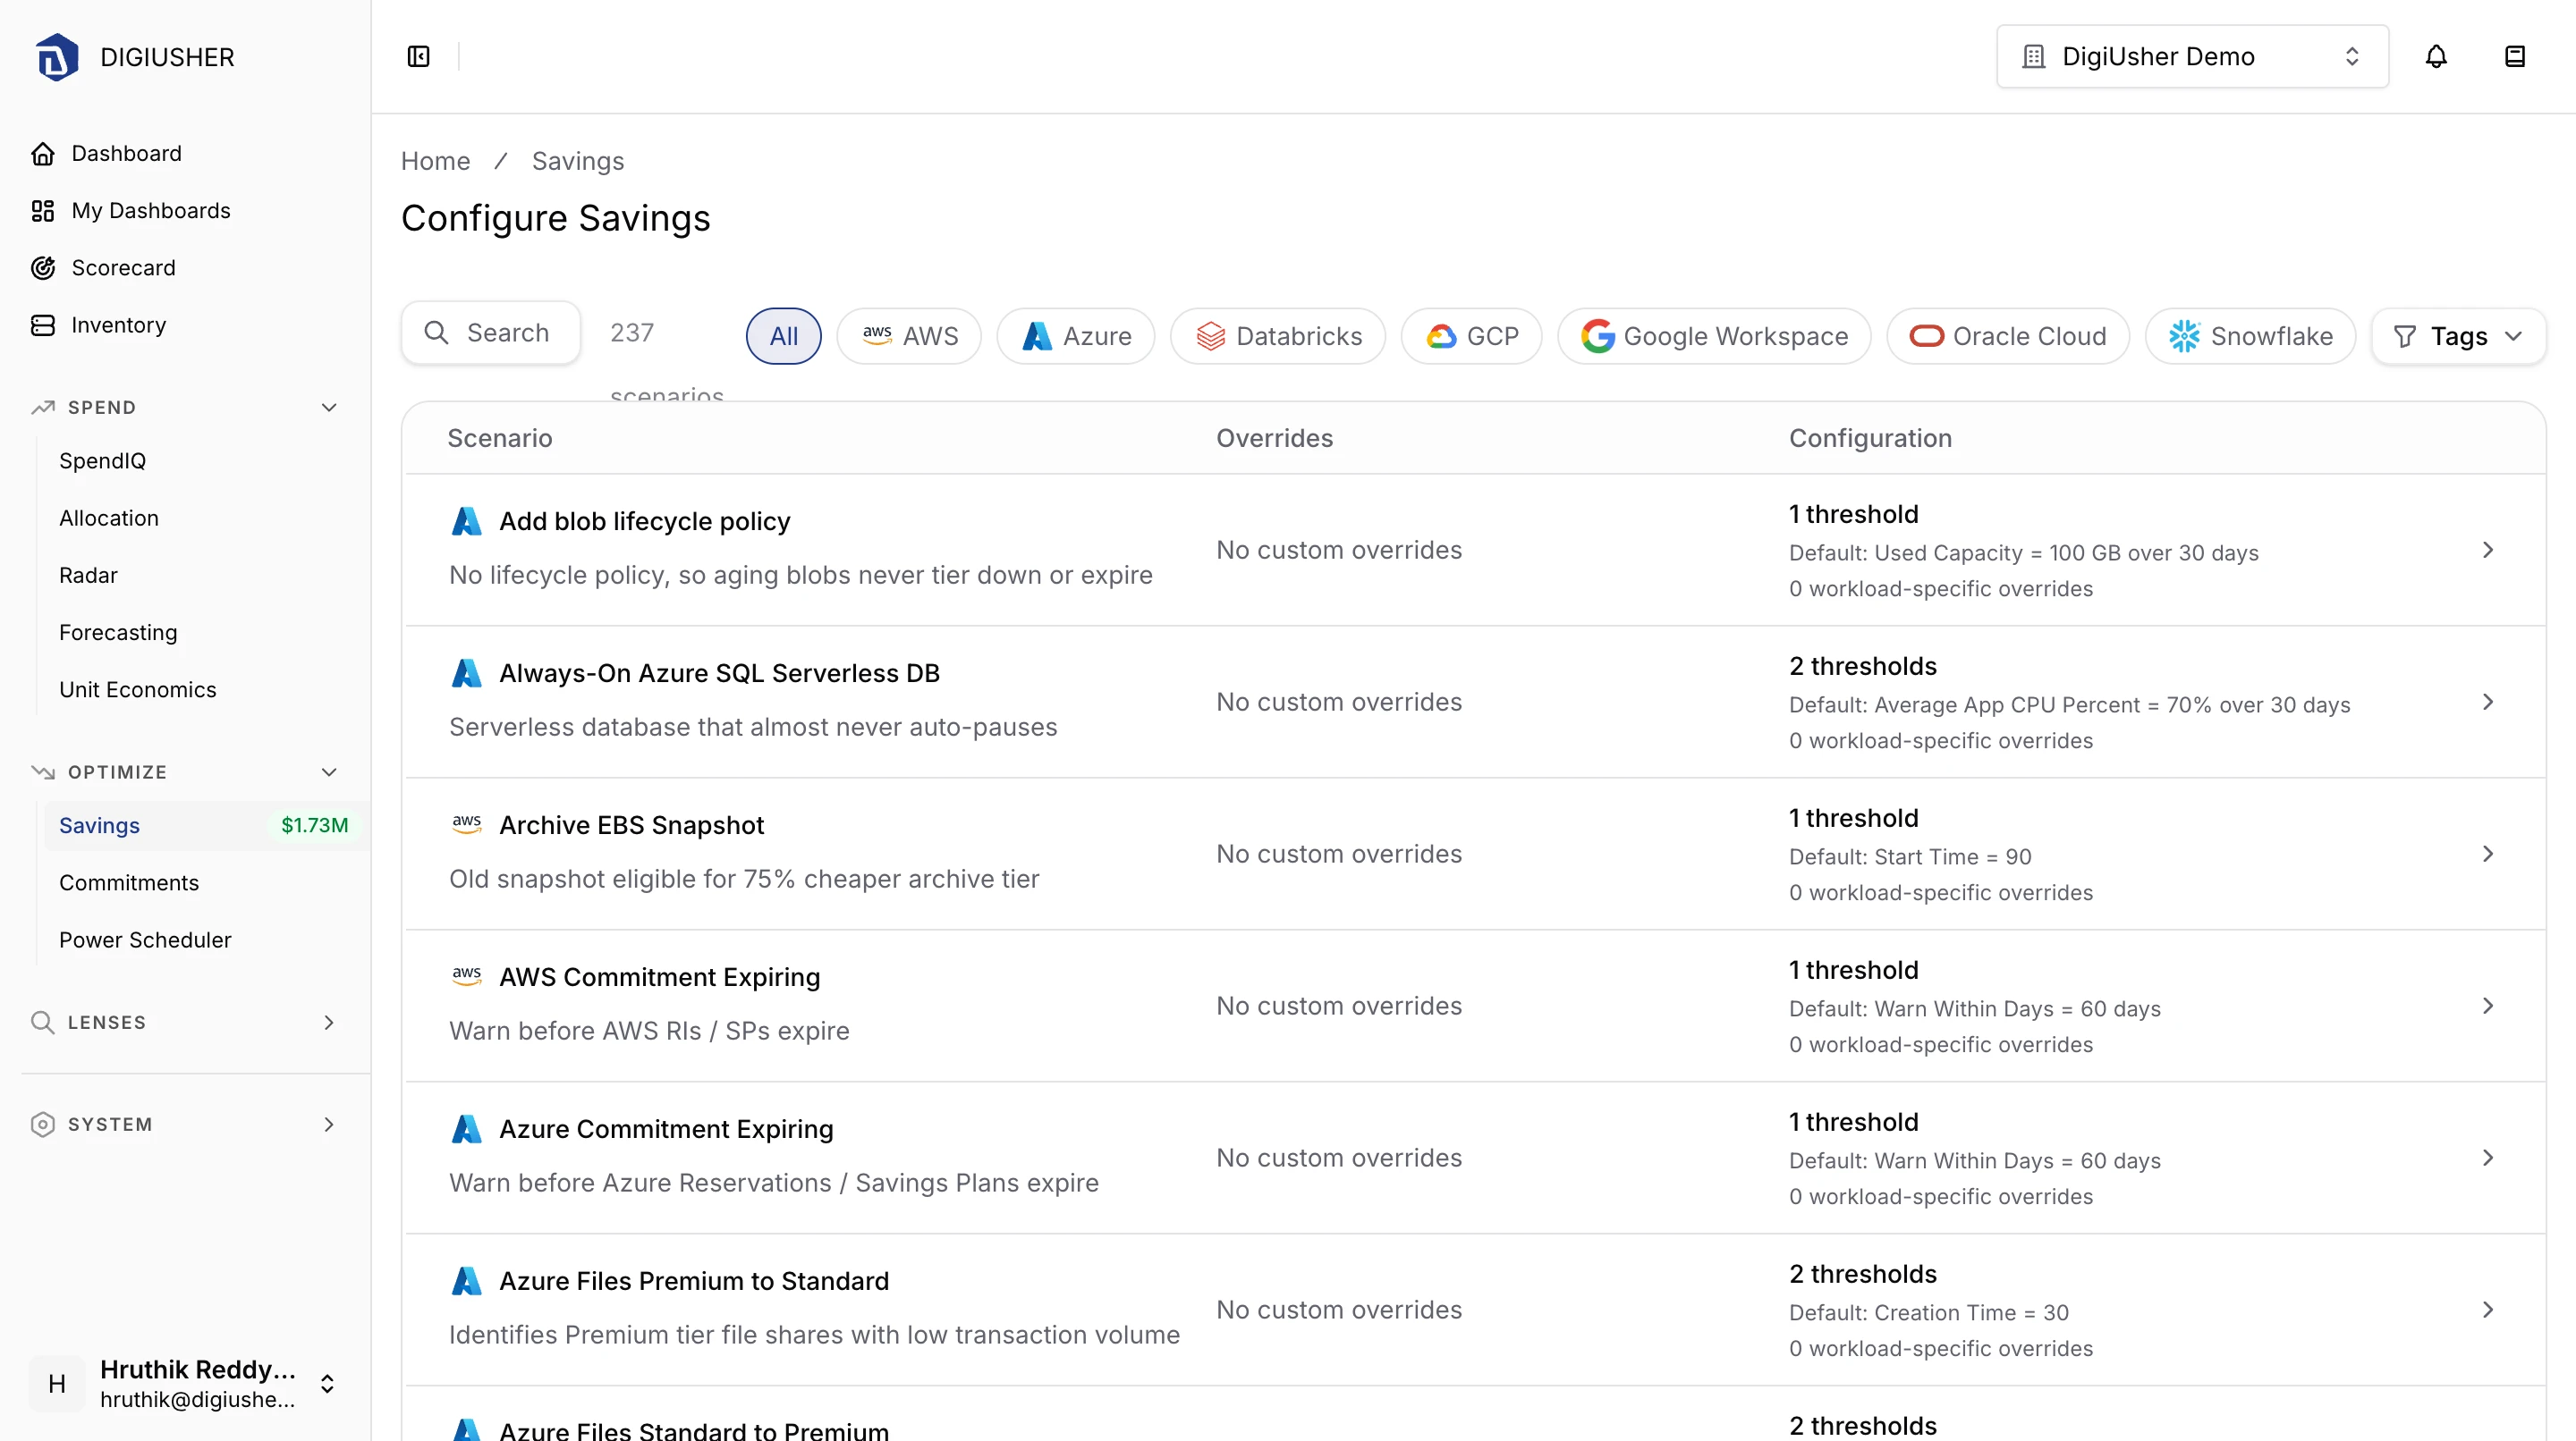Open SpendIQ in the sidebar
The width and height of the screenshot is (2576, 1441).
[x=102, y=460]
